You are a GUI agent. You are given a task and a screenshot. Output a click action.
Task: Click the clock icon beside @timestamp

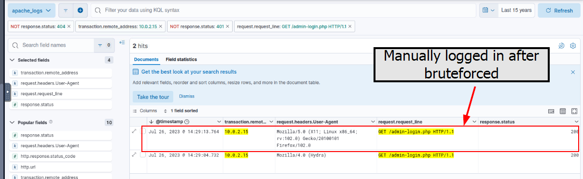(x=187, y=122)
